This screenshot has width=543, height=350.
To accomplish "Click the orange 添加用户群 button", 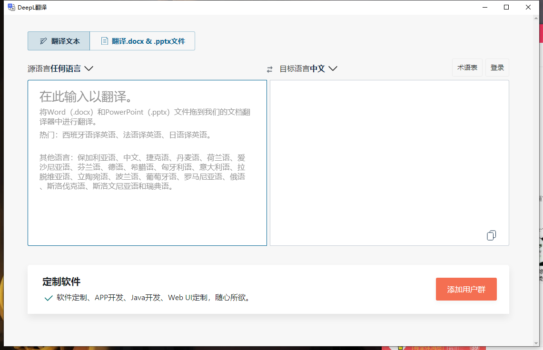I will click(x=466, y=289).
